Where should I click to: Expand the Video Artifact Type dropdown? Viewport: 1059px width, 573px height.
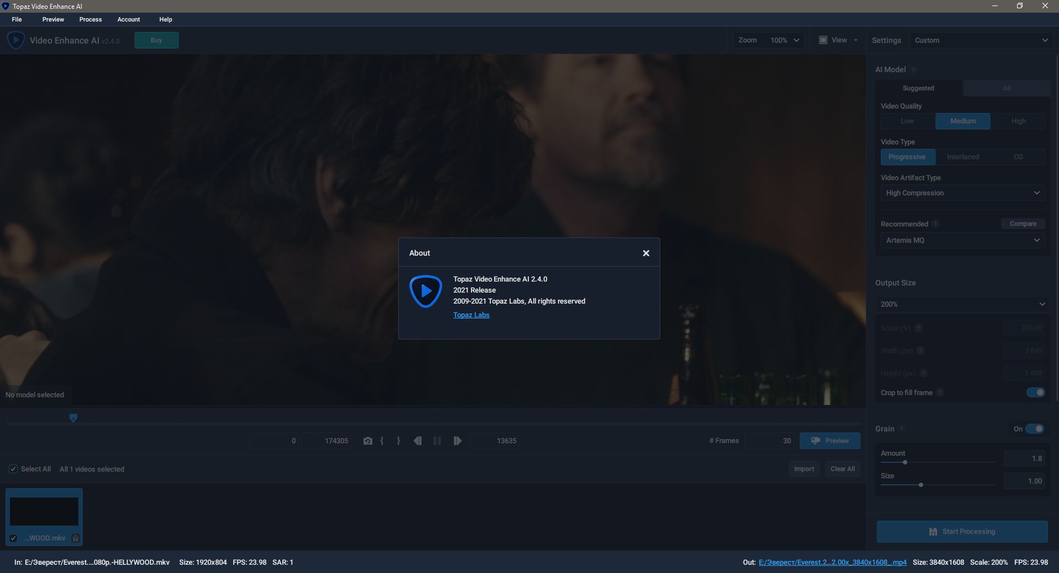(962, 193)
